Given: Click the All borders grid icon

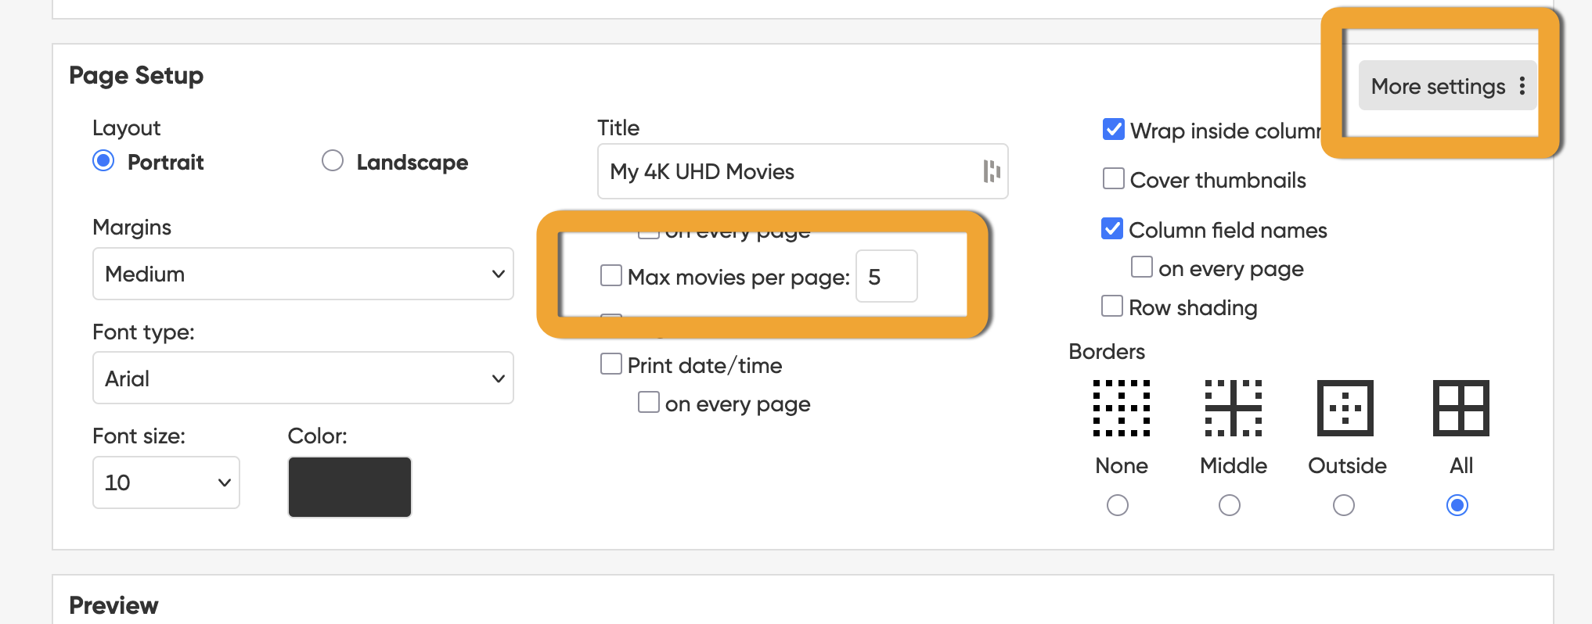Looking at the screenshot, I should [1461, 407].
